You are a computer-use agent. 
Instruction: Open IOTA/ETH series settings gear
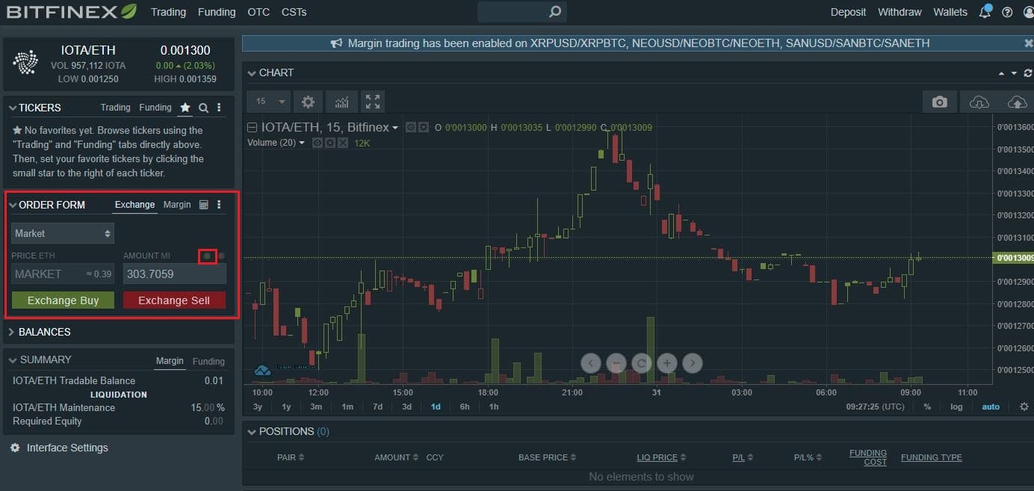[x=423, y=128]
